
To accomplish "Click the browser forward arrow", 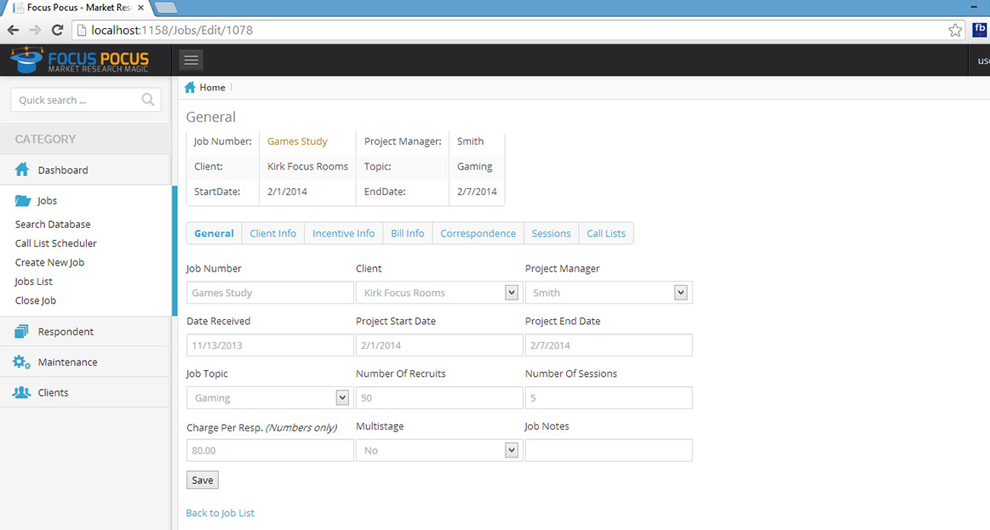I will tap(36, 30).
